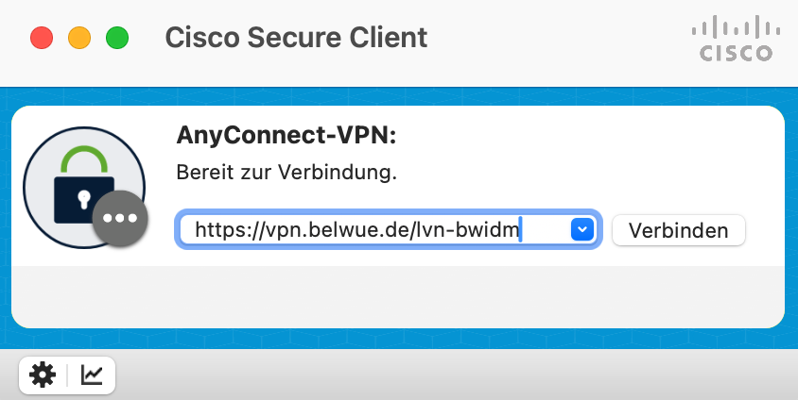
Task: Close the window with red button
Action: (x=43, y=39)
